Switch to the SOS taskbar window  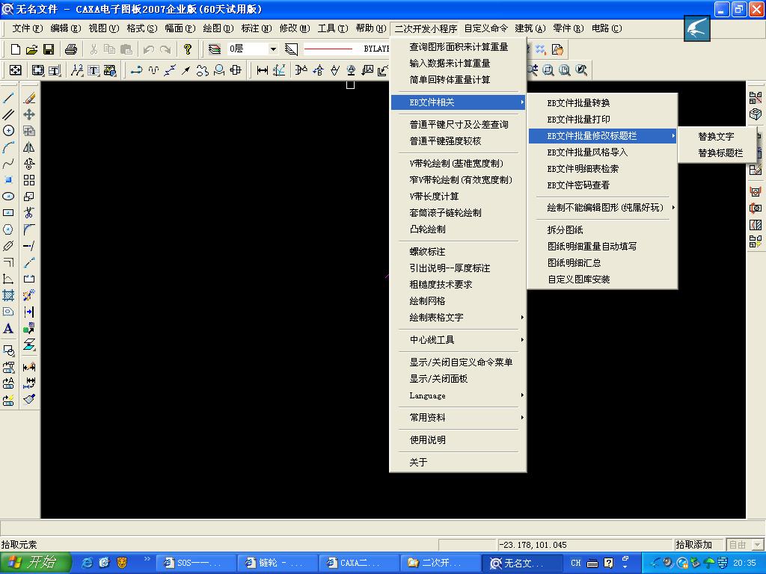click(196, 563)
